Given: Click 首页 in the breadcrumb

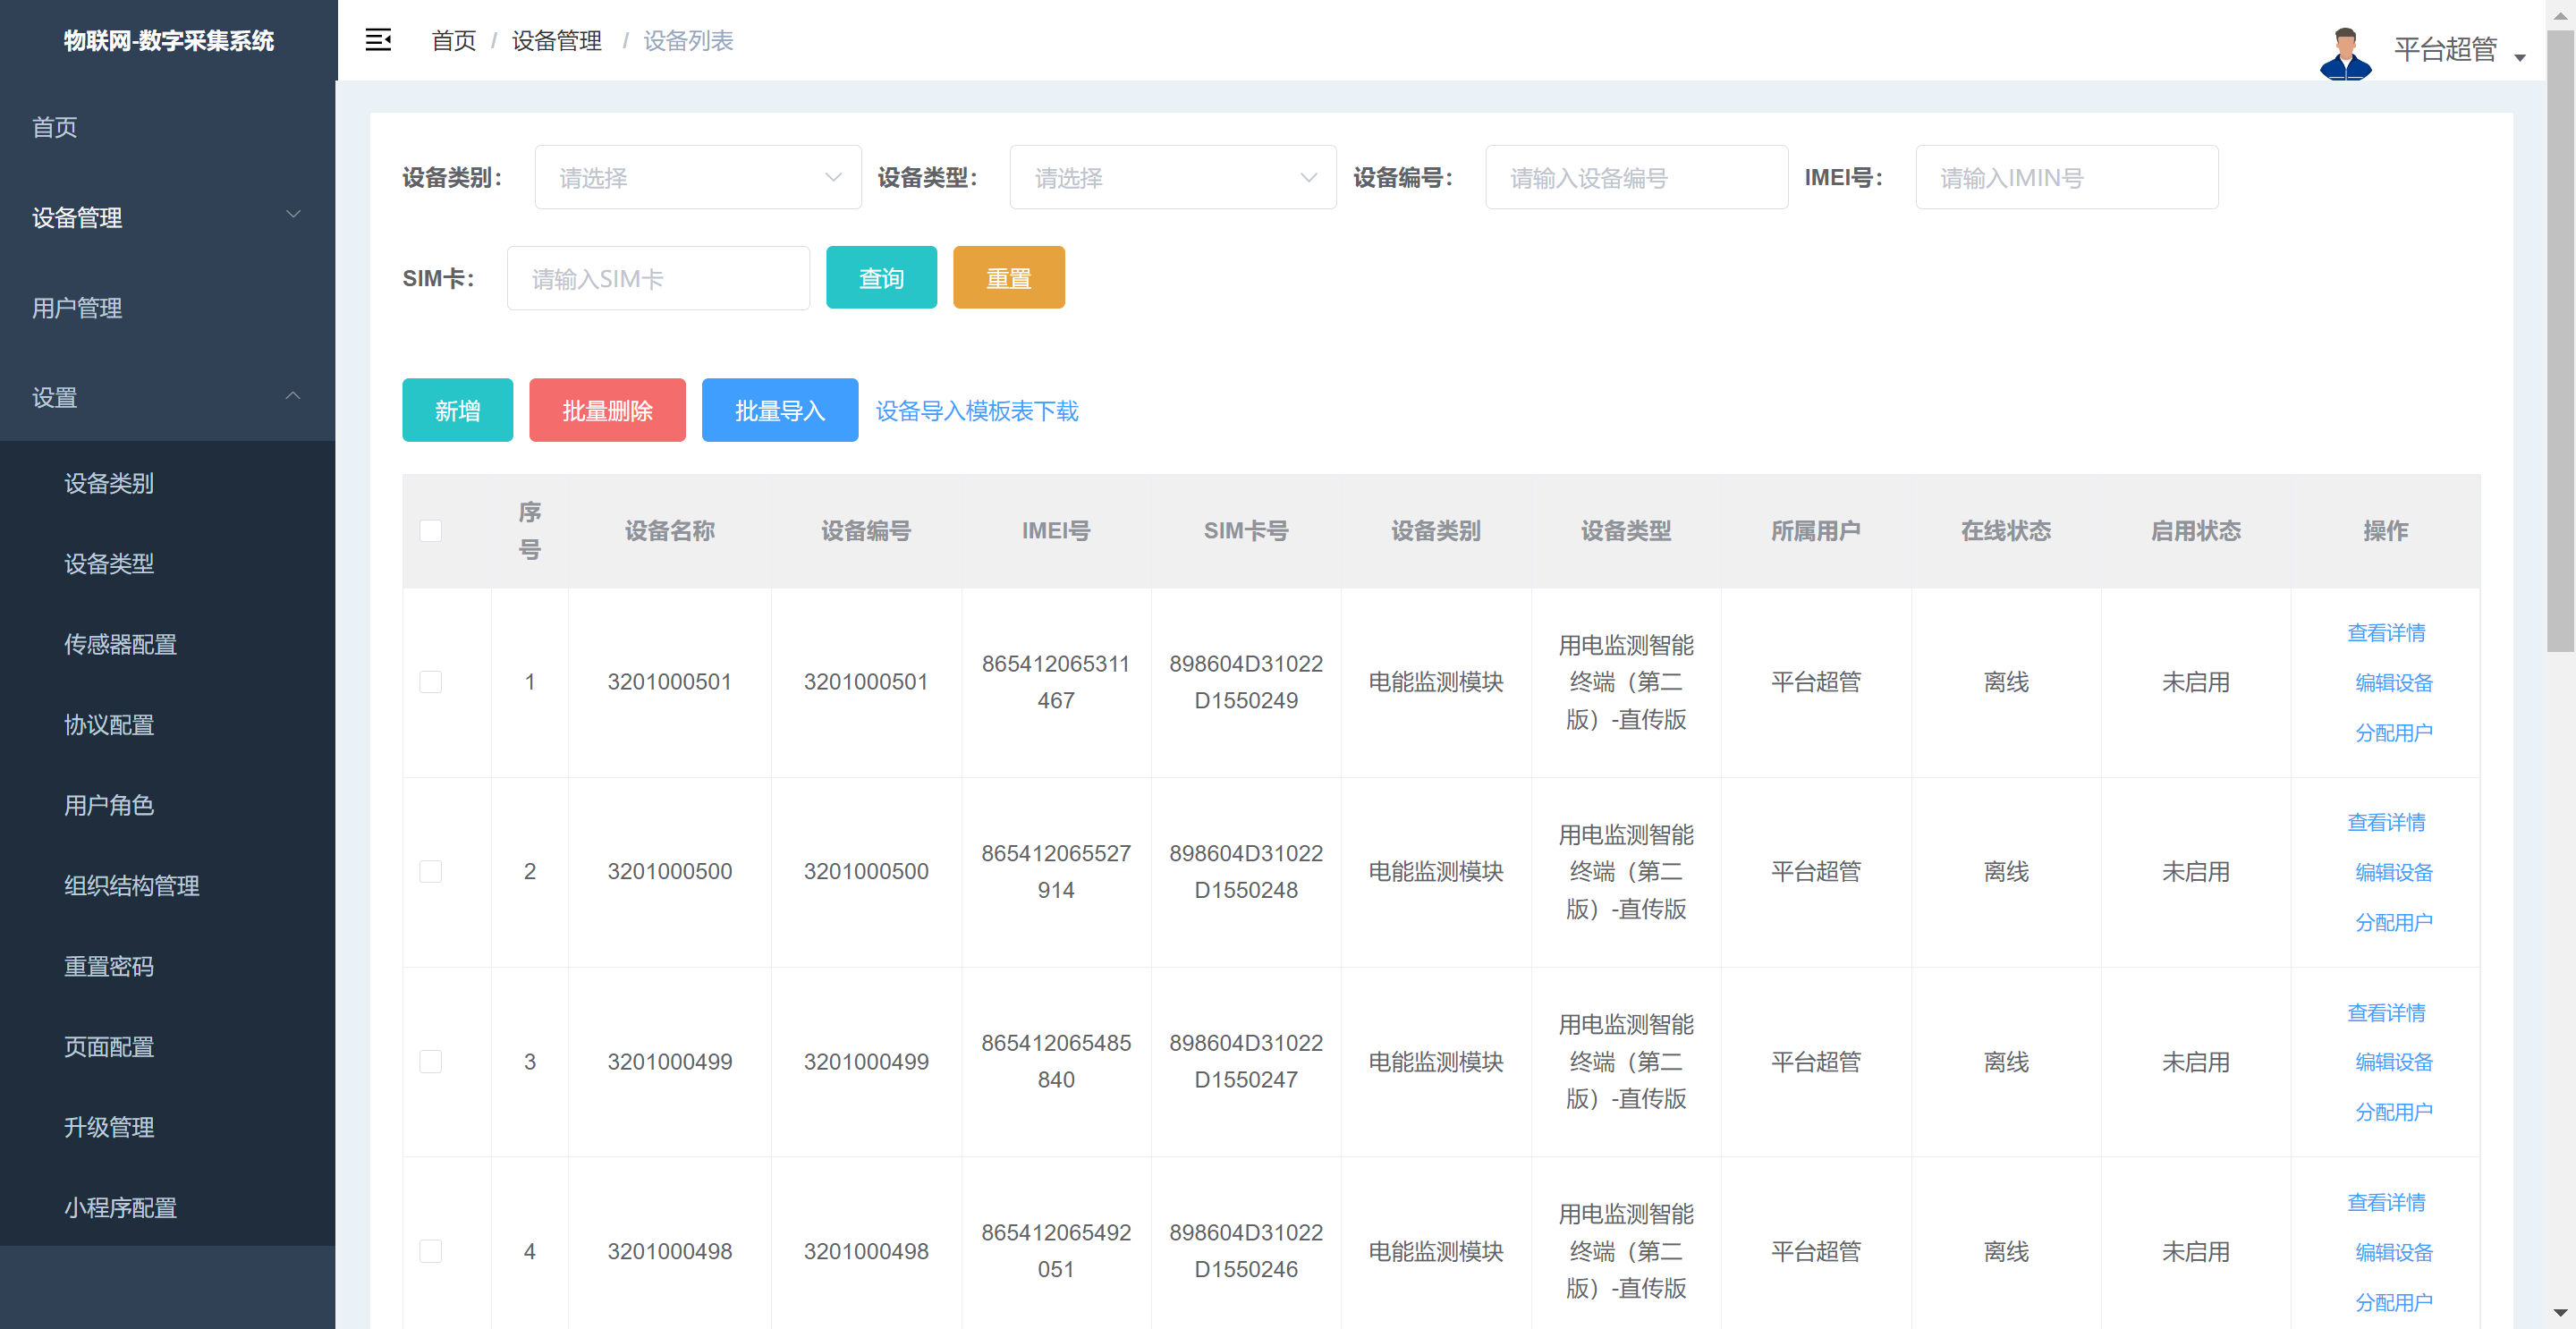Looking at the screenshot, I should tap(453, 40).
